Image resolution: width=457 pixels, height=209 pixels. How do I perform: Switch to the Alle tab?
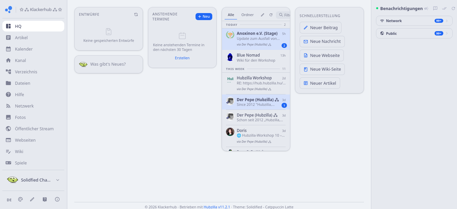[x=231, y=15]
